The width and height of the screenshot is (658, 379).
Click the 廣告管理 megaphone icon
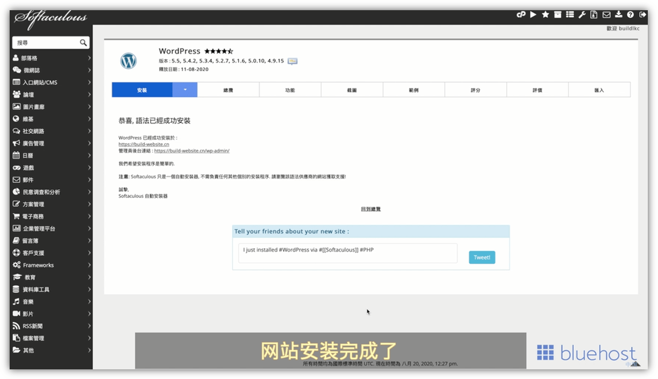[17, 143]
